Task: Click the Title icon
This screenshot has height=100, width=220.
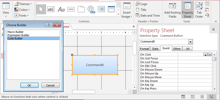Action: pos(138,10)
